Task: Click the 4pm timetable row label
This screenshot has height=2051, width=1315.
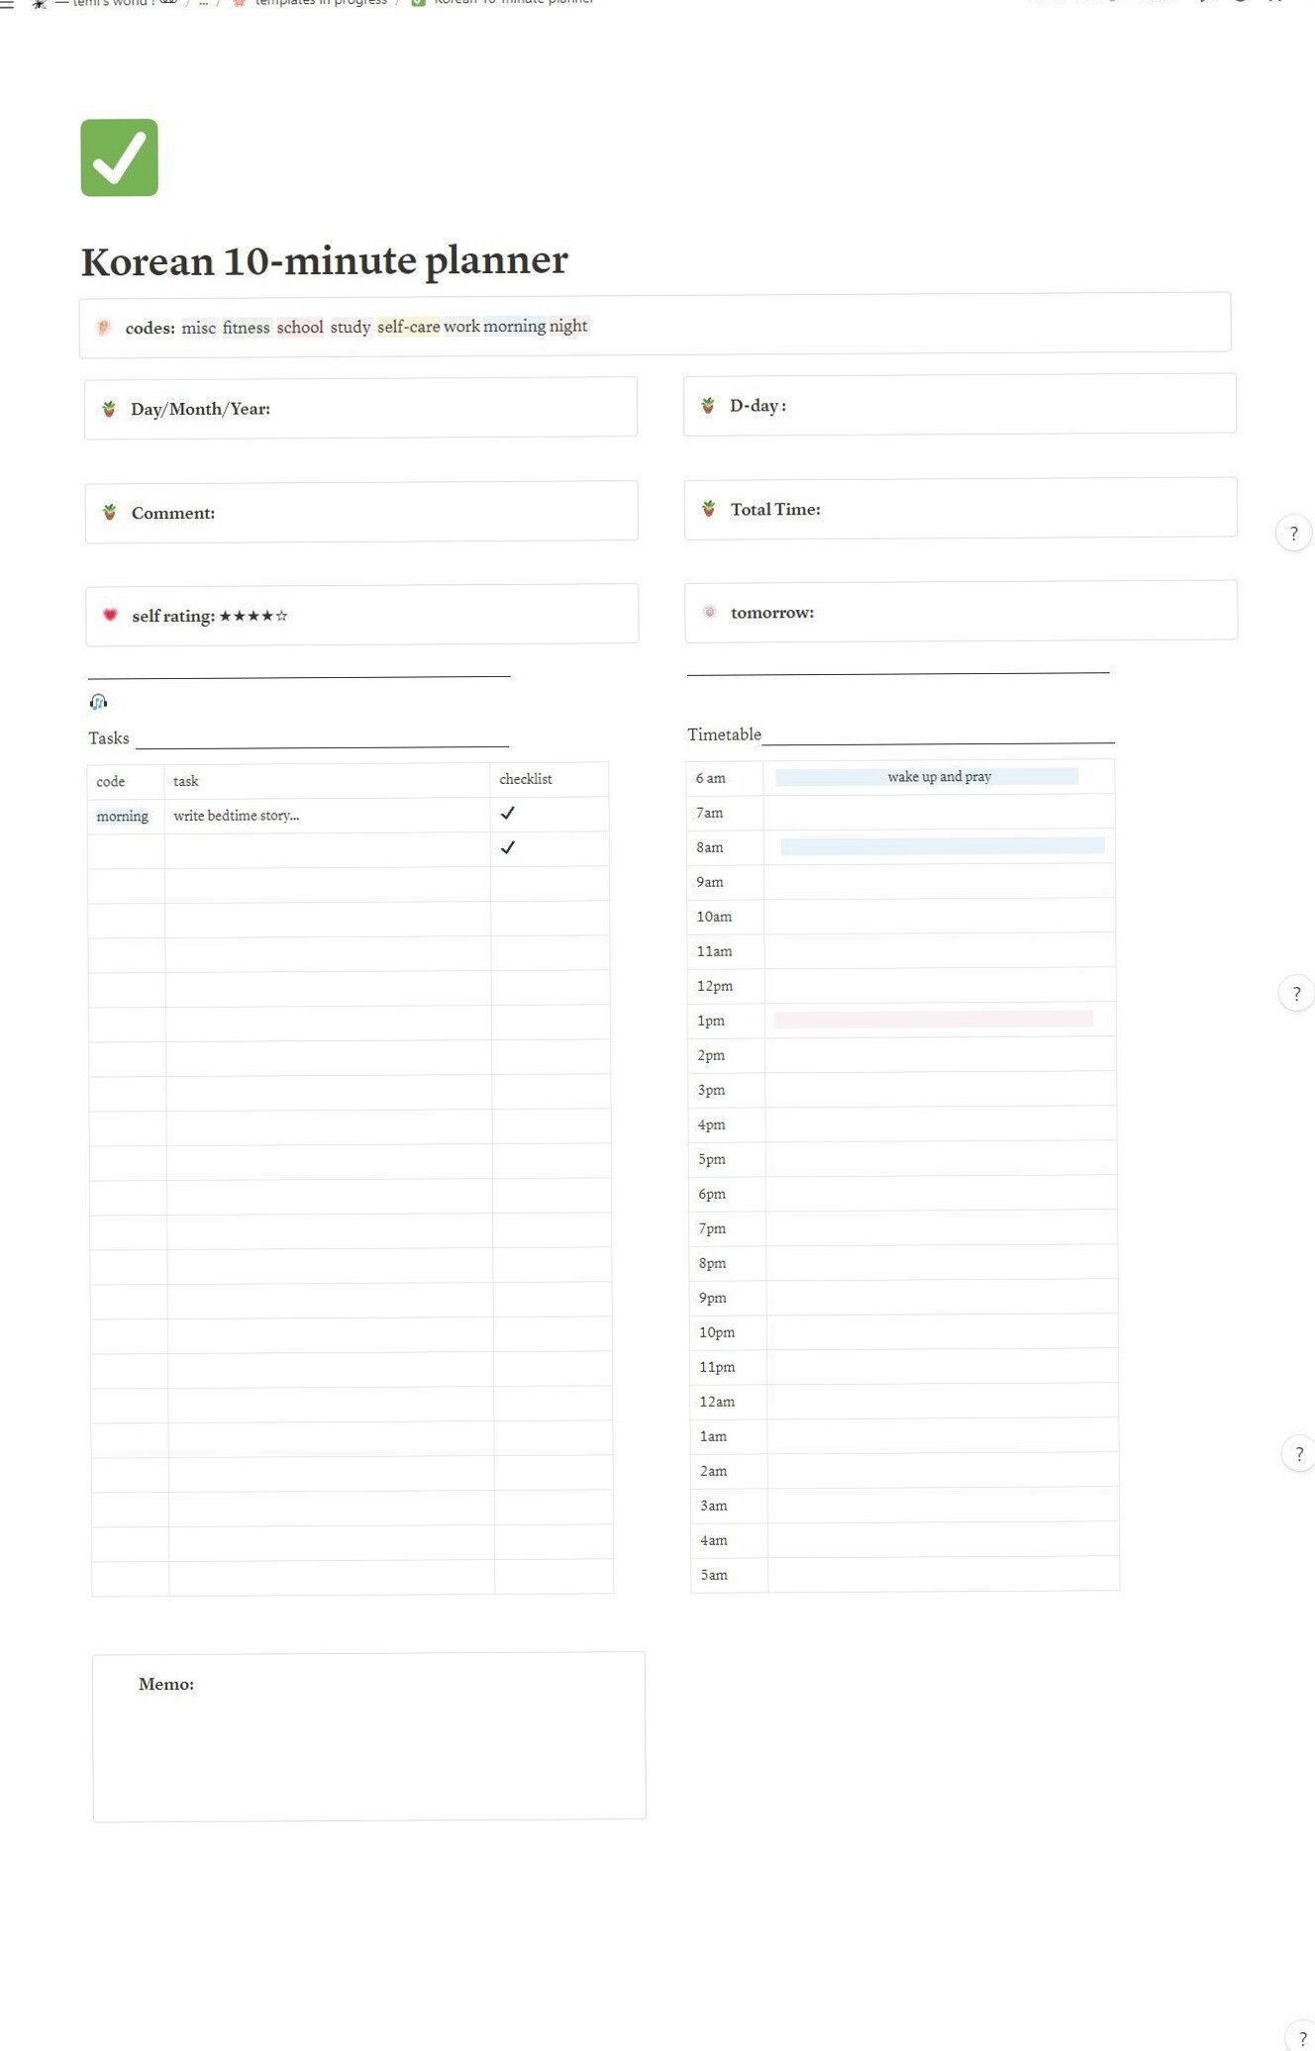Action: [x=712, y=1124]
